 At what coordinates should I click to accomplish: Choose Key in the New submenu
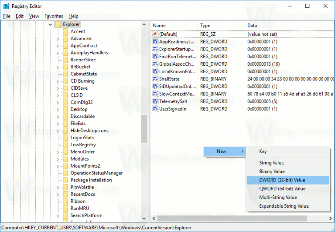click(x=288, y=151)
